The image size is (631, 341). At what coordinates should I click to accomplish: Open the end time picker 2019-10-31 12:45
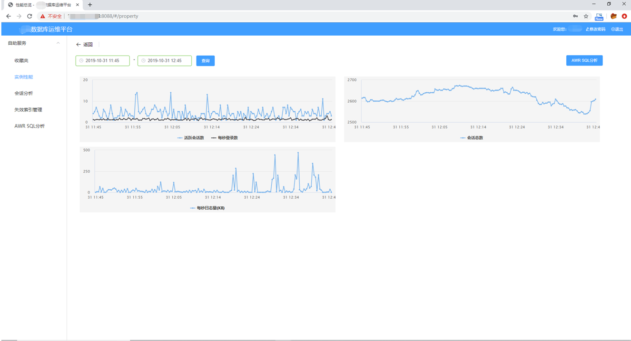(165, 61)
